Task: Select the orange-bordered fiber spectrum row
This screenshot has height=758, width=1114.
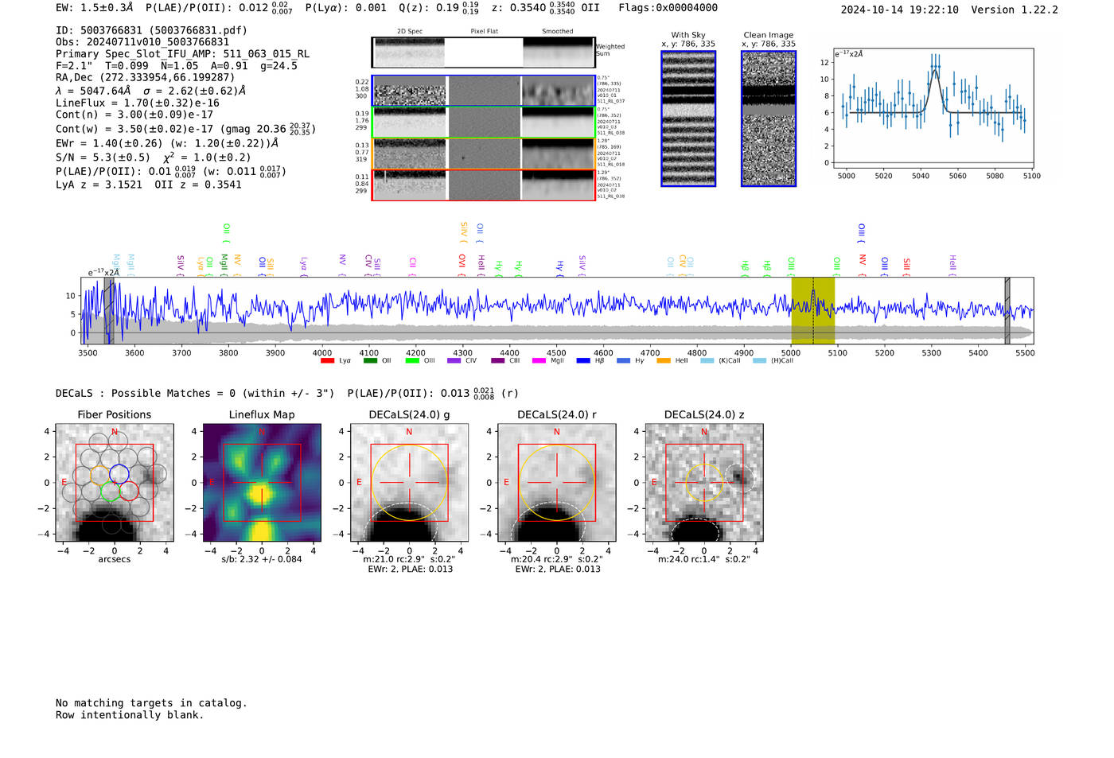Action: [x=483, y=154]
